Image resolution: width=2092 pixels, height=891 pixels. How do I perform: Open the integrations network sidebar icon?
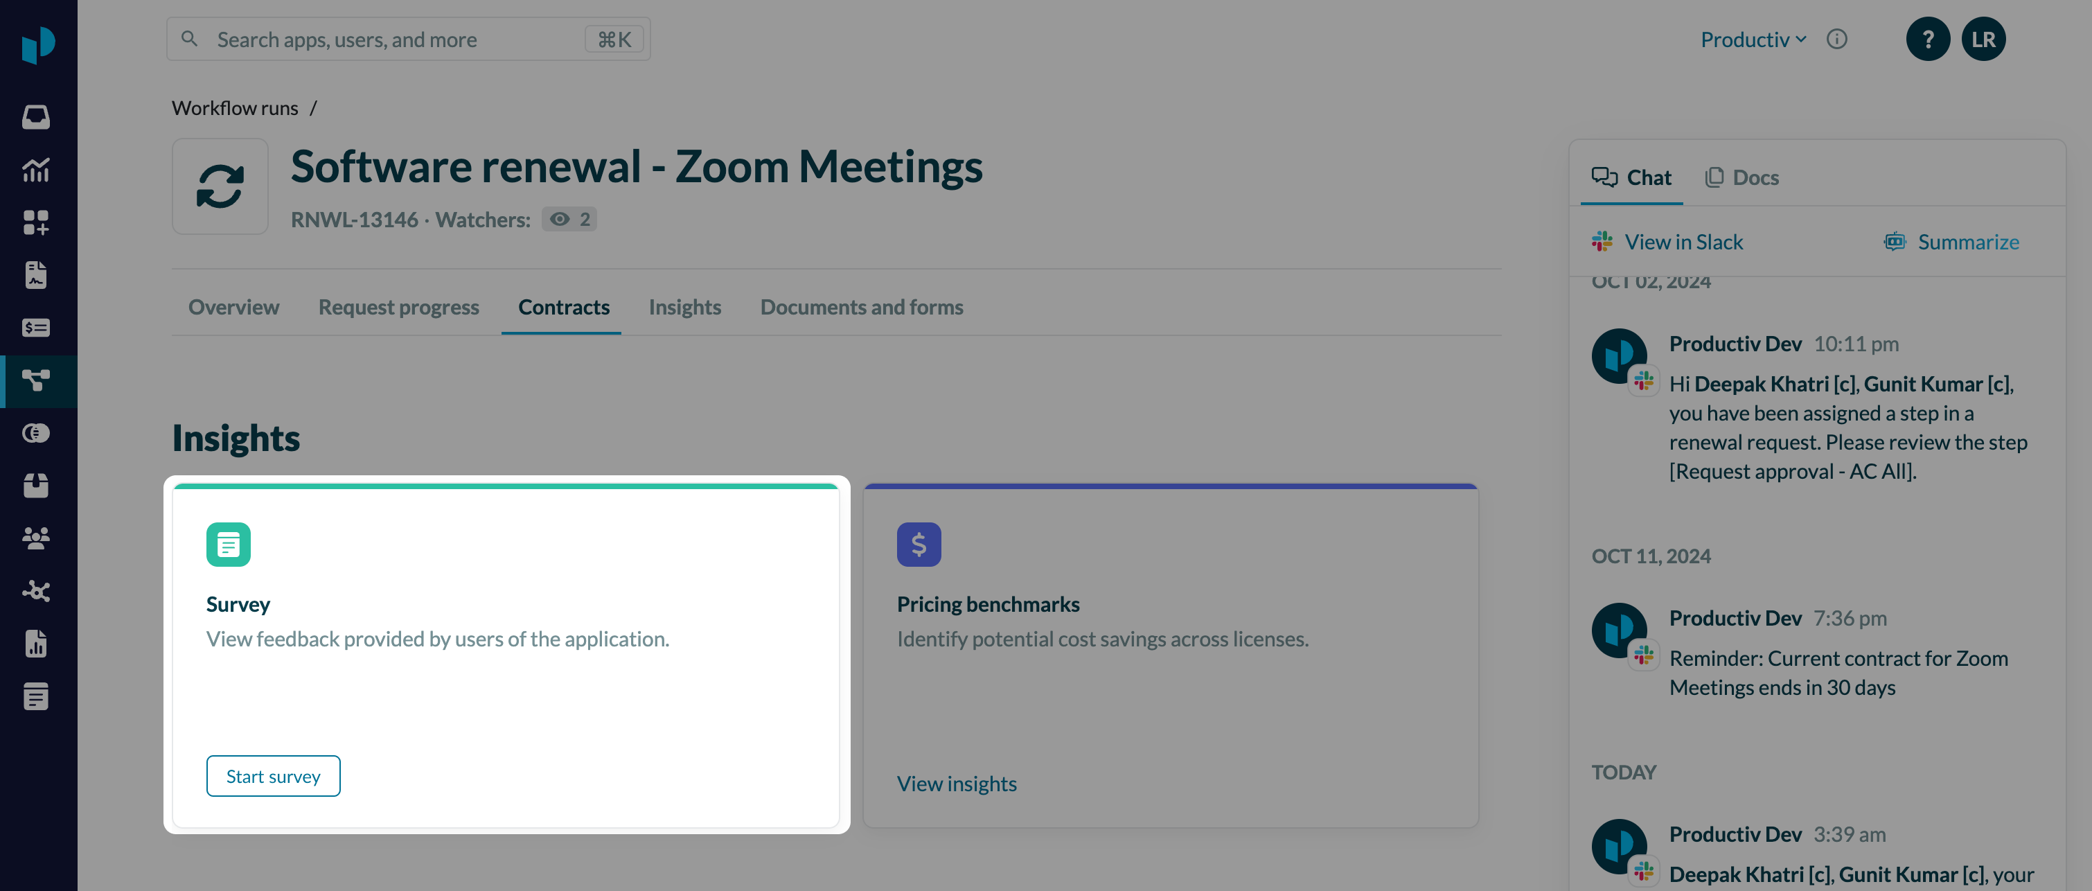[x=36, y=590]
